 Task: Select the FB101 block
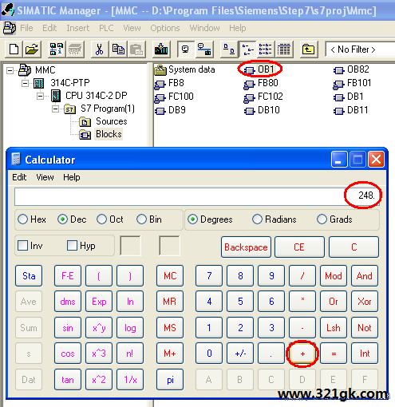(352, 83)
